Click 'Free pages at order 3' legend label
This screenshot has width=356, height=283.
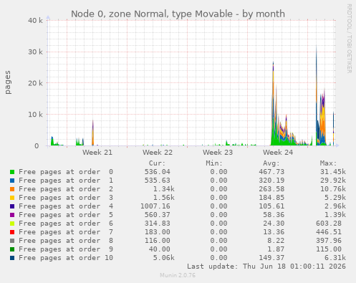[x=66, y=198]
